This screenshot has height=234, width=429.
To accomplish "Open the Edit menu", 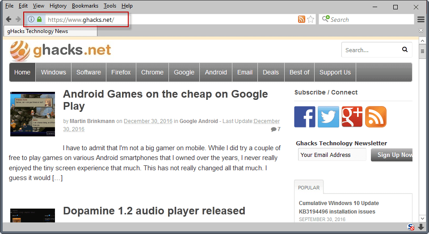I will point(23,6).
